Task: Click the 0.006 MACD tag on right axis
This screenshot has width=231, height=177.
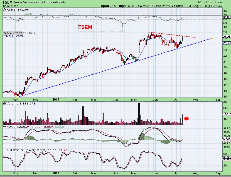Action: (x=227, y=139)
